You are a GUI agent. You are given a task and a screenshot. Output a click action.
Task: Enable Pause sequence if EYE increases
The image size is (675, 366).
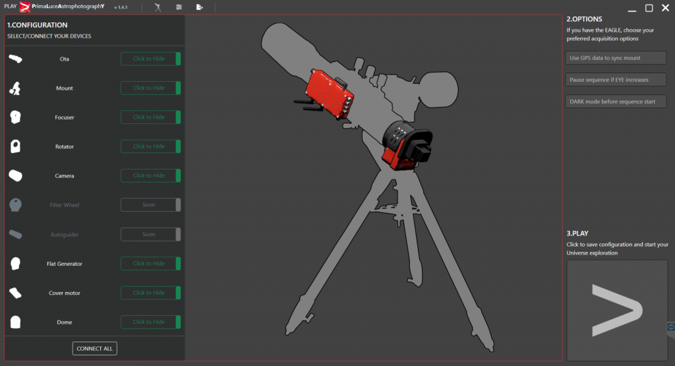click(616, 80)
